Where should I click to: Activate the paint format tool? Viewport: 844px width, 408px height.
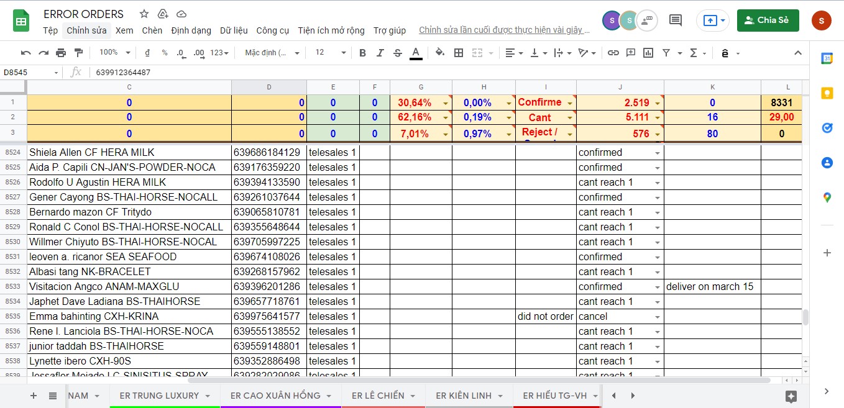(78, 53)
